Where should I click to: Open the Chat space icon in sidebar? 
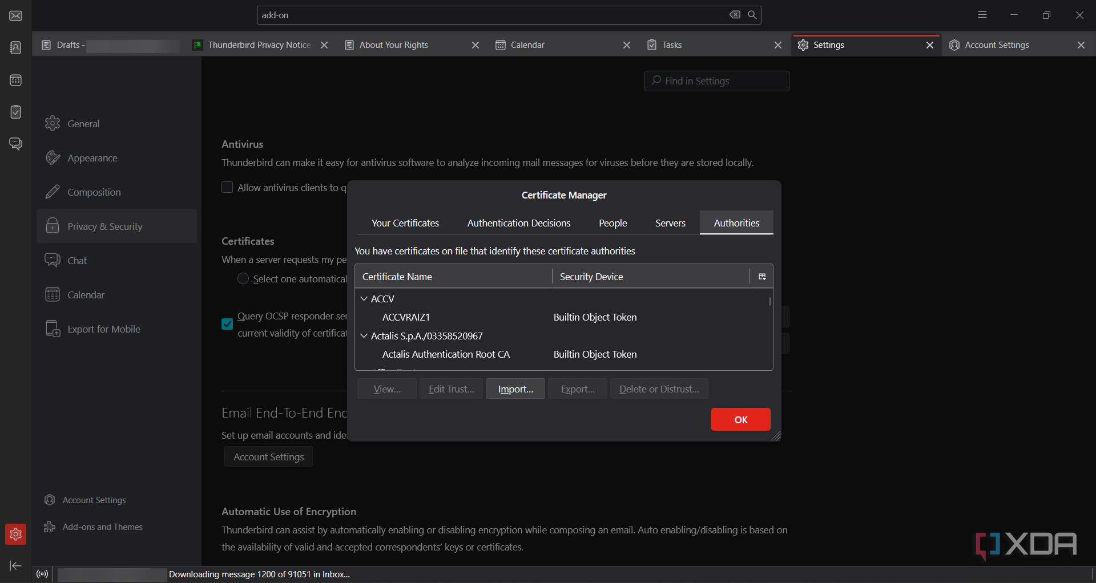tap(15, 144)
